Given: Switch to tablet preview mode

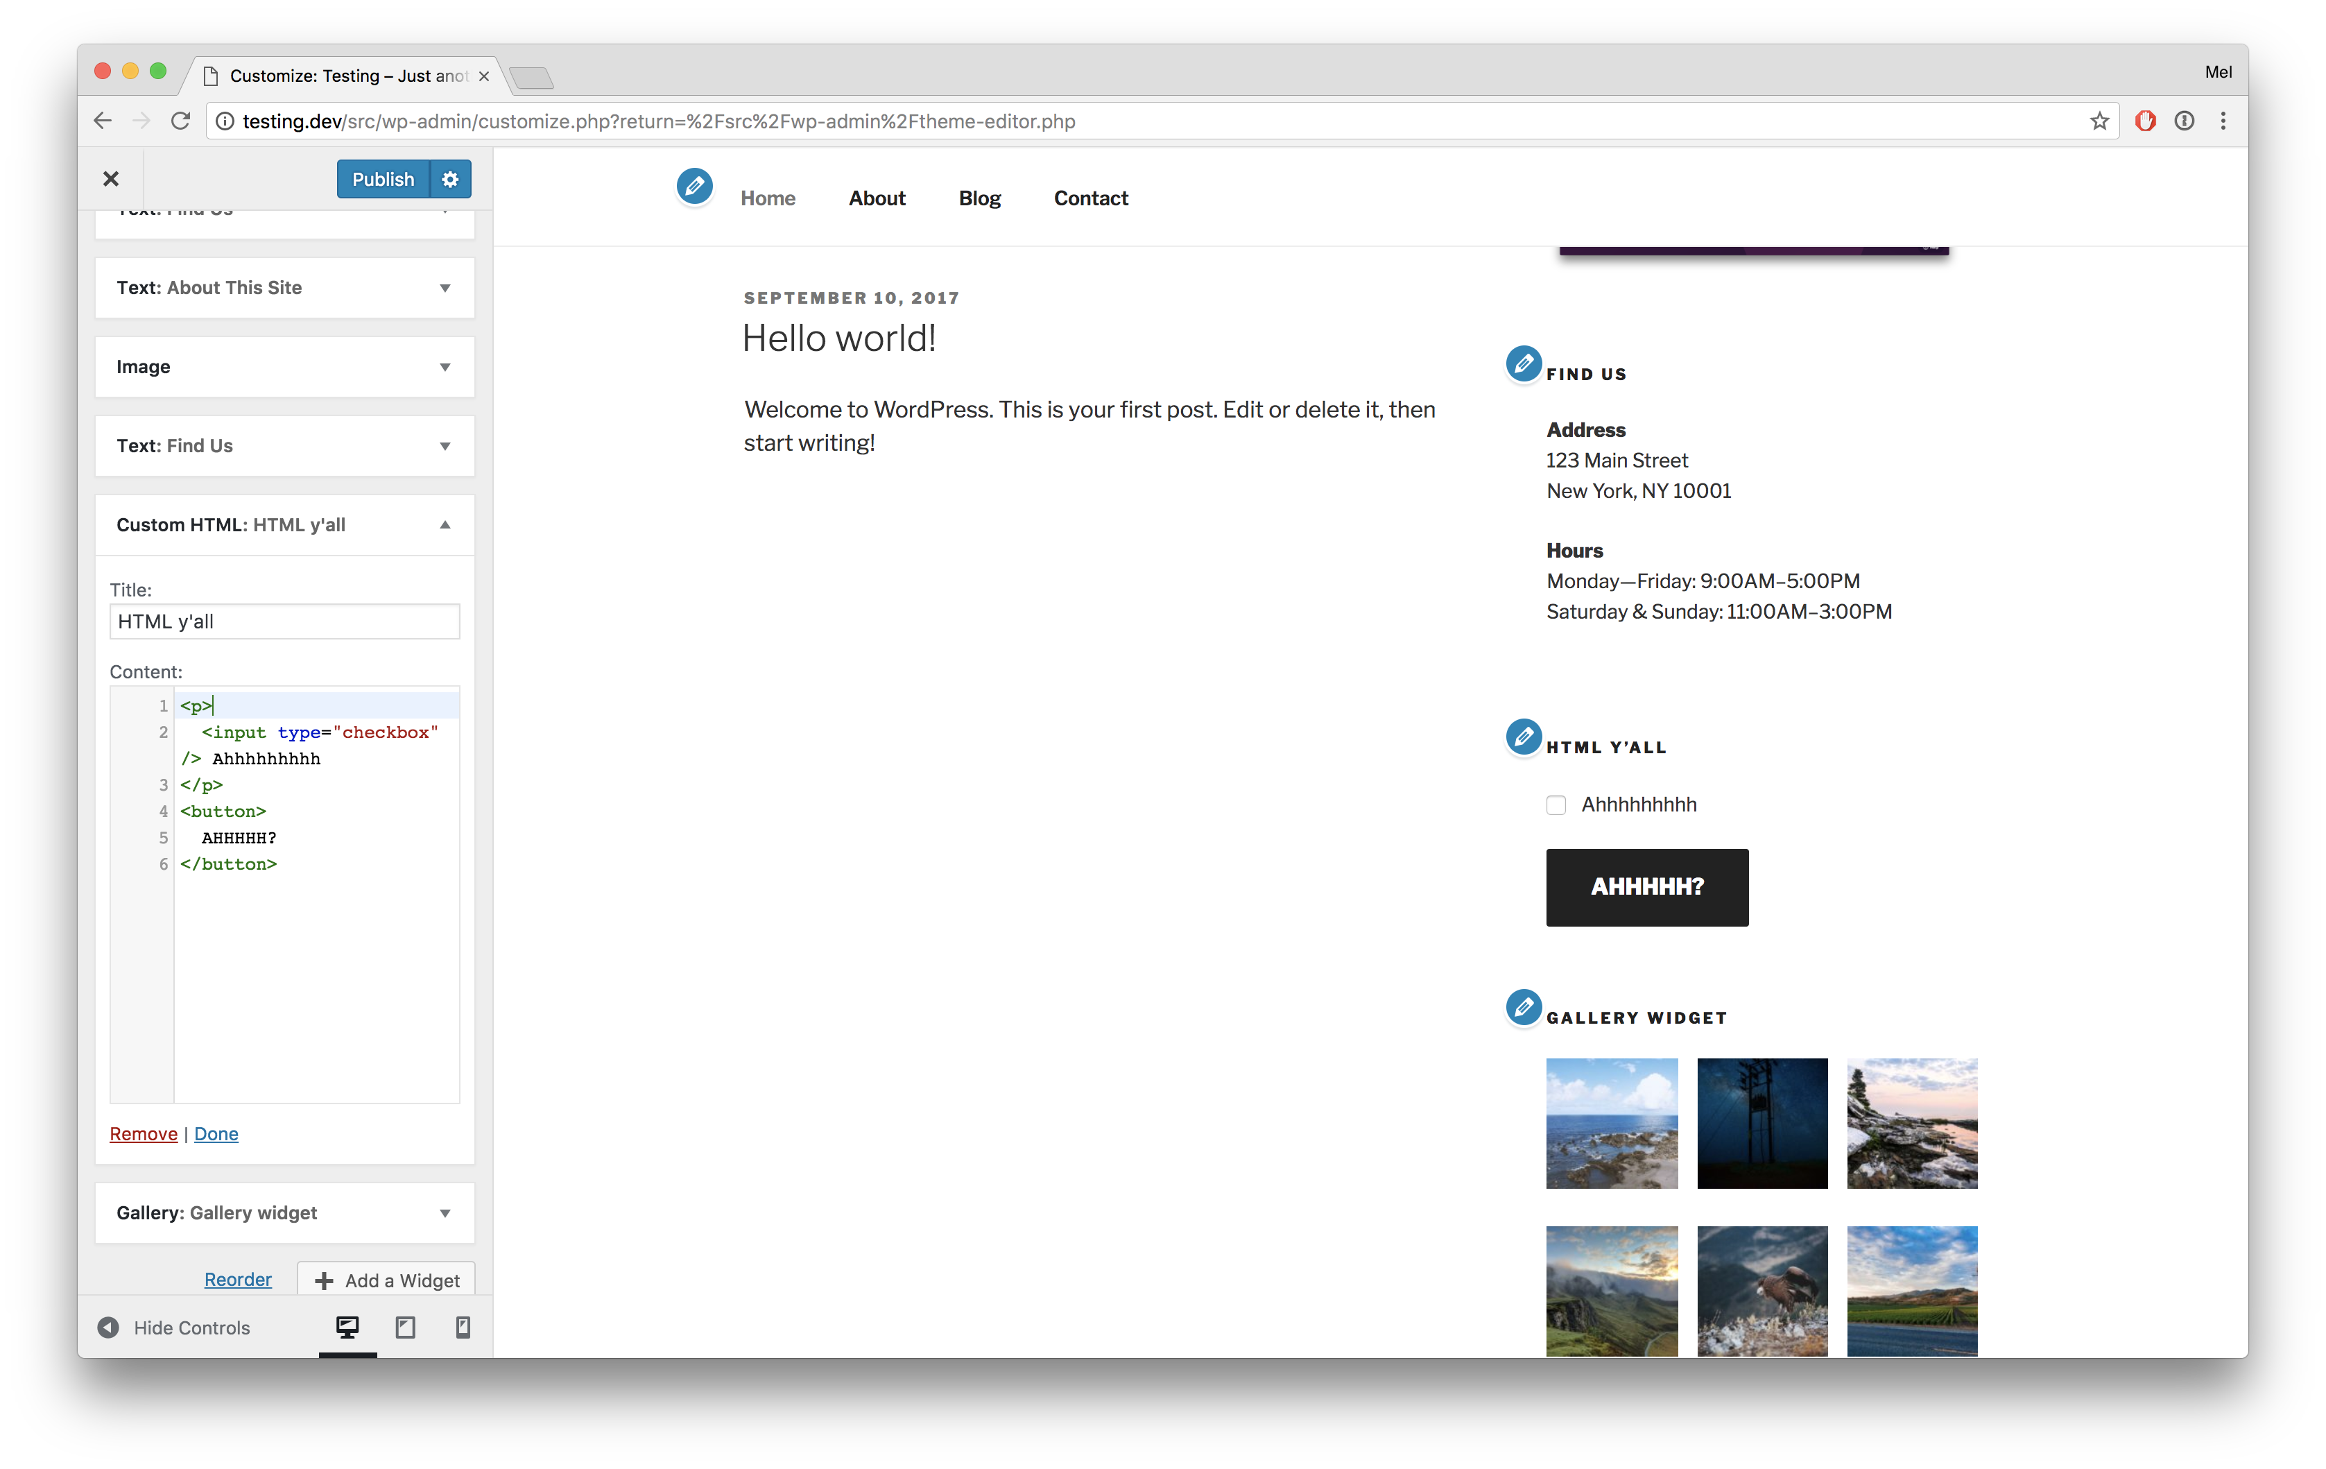Looking at the screenshot, I should coord(405,1327).
